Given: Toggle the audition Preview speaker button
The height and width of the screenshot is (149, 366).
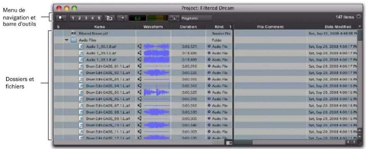Looking at the screenshot, I should [122, 18].
